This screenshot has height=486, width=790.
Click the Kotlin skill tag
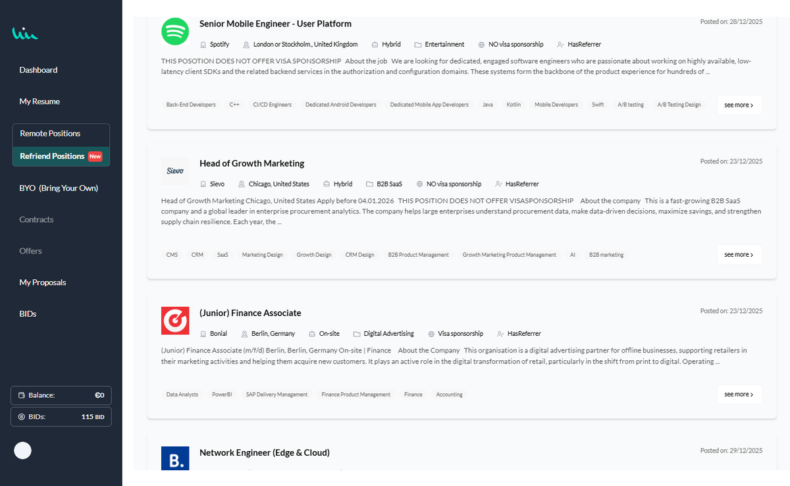[513, 105]
